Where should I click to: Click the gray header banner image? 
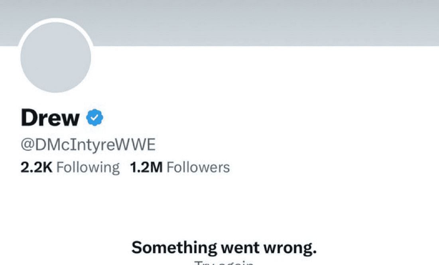pos(219,23)
